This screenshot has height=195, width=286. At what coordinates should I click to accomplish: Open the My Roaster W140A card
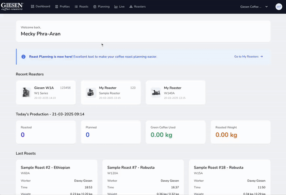click(x=175, y=92)
